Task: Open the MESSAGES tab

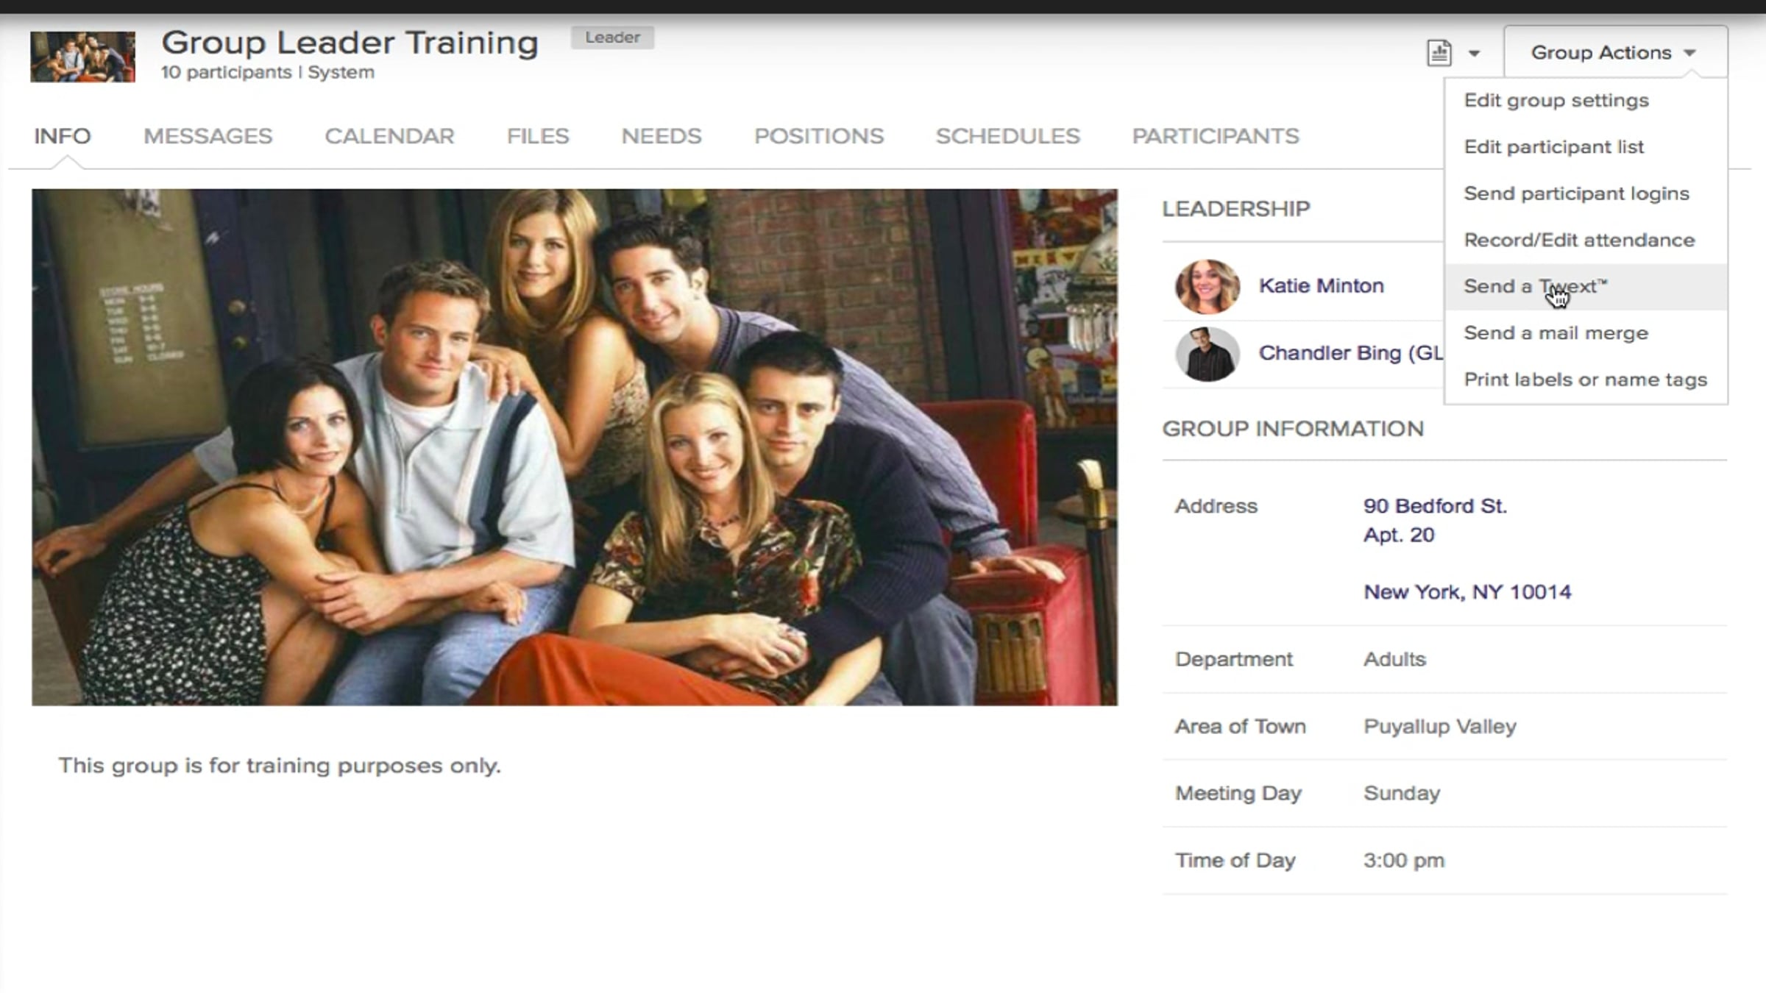Action: tap(208, 136)
